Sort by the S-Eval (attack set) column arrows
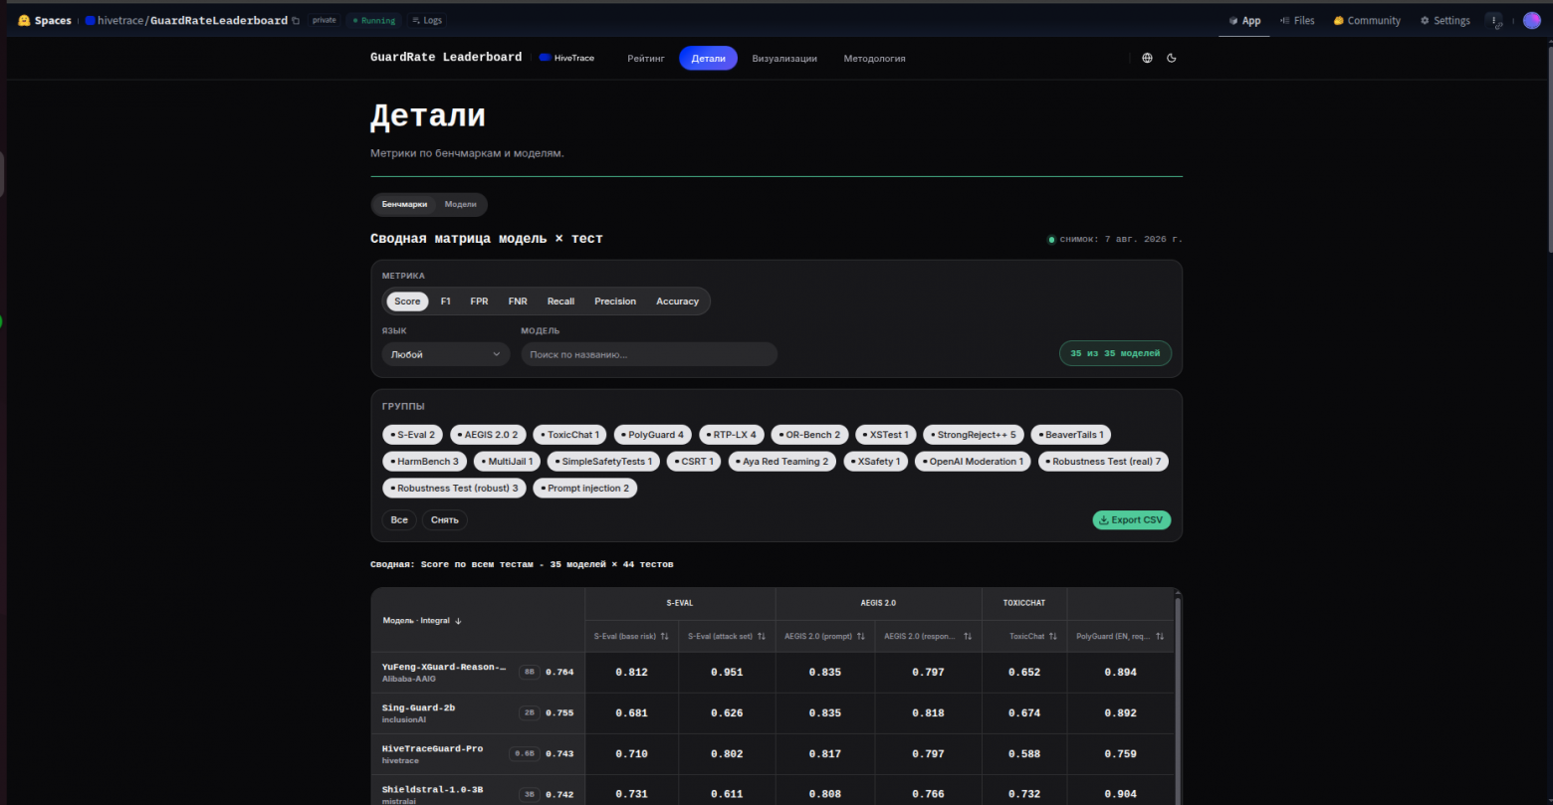 click(x=762, y=636)
